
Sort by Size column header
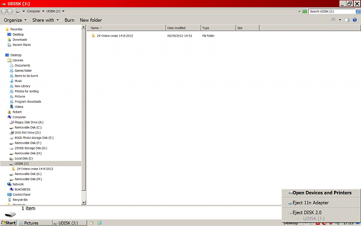click(247, 28)
